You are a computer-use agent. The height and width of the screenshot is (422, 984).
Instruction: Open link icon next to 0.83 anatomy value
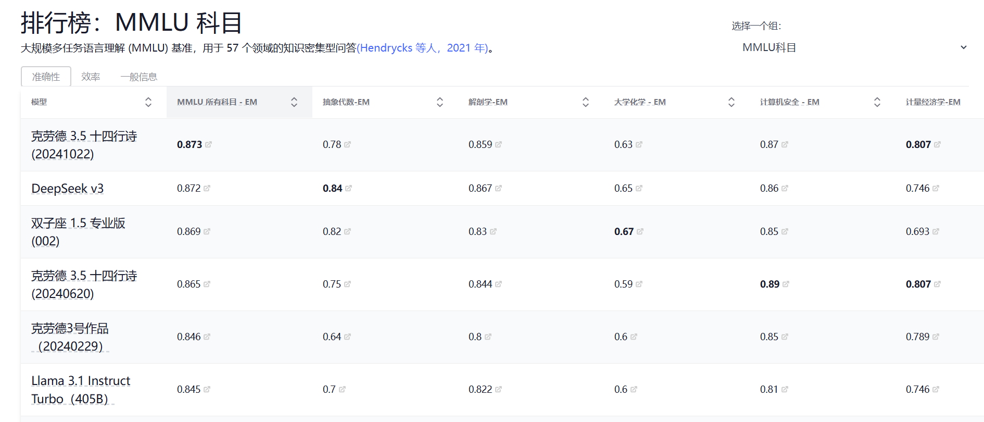click(x=493, y=231)
